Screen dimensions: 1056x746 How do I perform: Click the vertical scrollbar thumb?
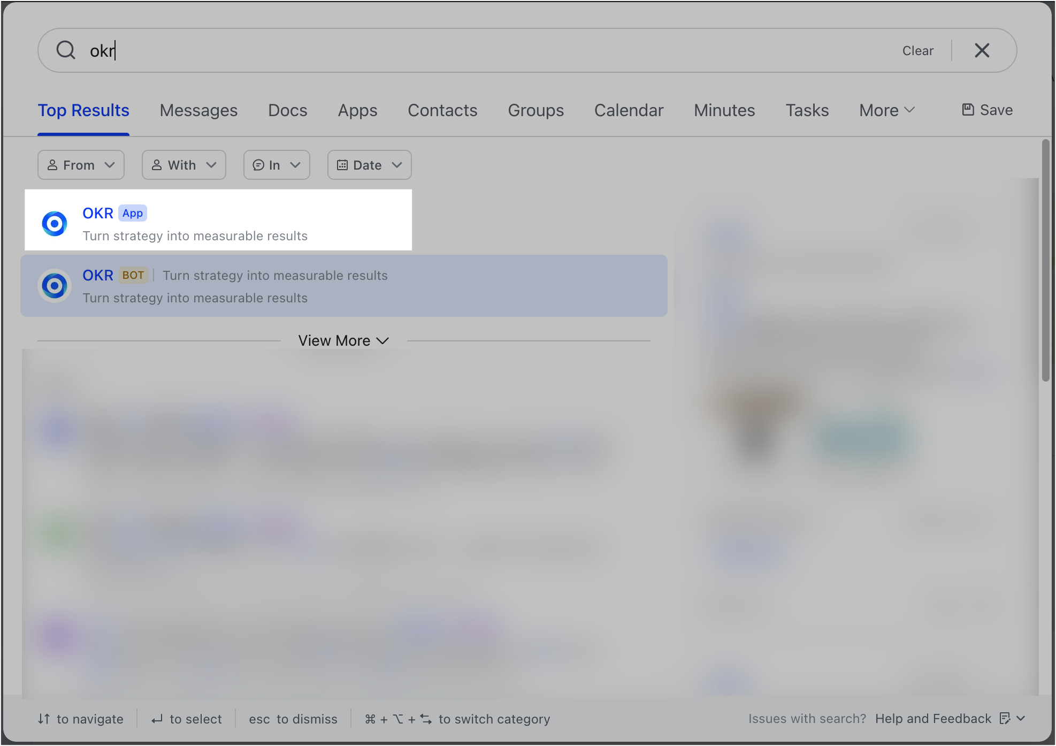(x=1045, y=260)
